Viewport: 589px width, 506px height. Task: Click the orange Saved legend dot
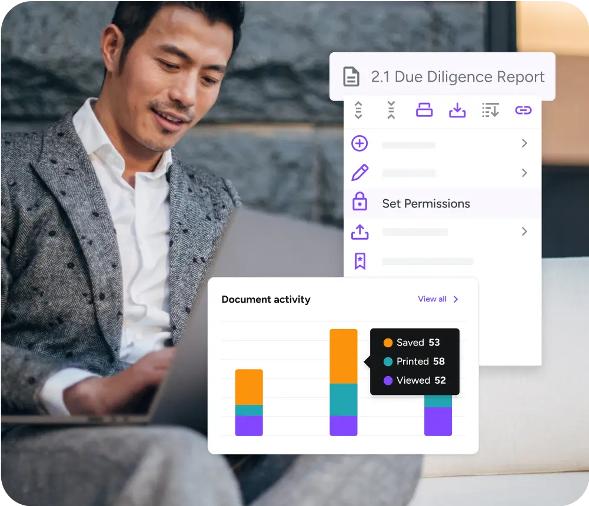(388, 343)
